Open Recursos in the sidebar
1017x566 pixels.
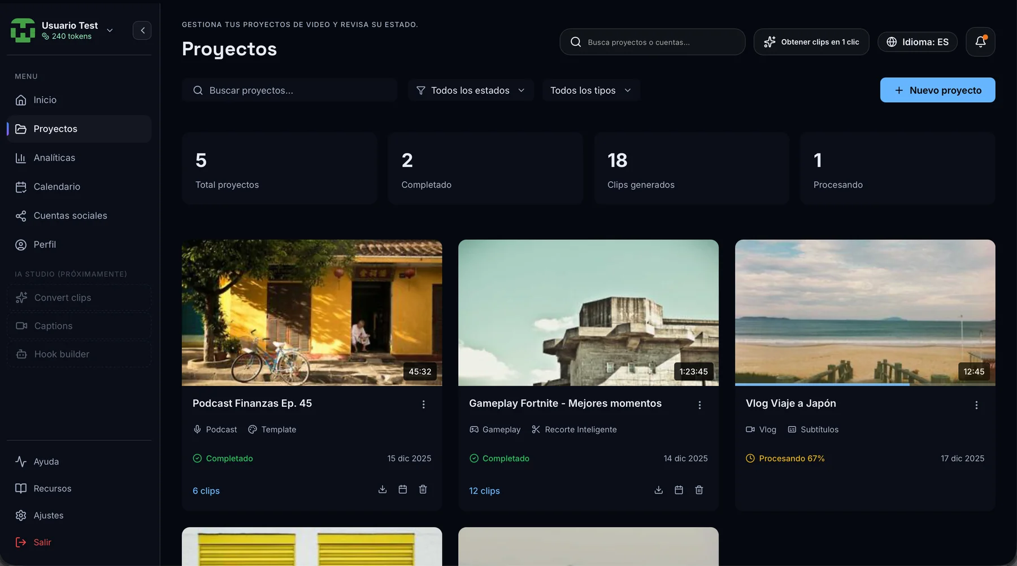coord(79,489)
